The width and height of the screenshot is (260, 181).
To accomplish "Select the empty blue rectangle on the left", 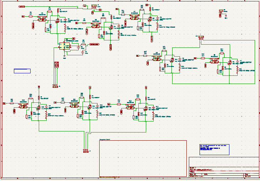I will [22, 71].
